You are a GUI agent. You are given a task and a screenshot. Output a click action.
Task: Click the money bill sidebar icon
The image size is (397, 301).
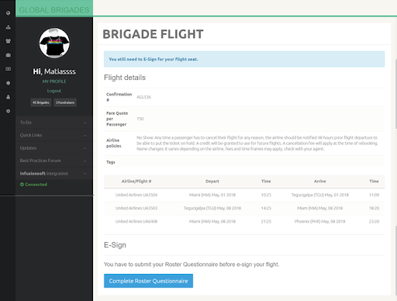click(x=9, y=69)
